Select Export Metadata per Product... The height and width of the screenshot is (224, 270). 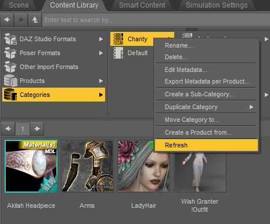pos(207,81)
